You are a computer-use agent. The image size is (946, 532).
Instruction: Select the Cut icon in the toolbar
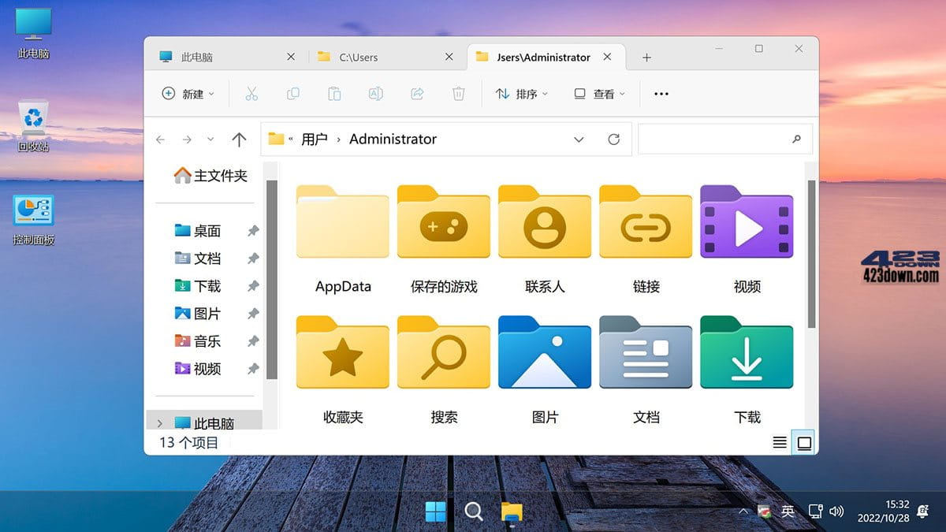pos(251,93)
